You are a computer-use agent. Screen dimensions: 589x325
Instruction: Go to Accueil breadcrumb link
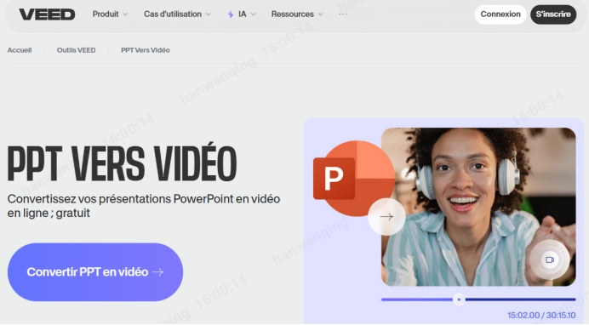20,50
